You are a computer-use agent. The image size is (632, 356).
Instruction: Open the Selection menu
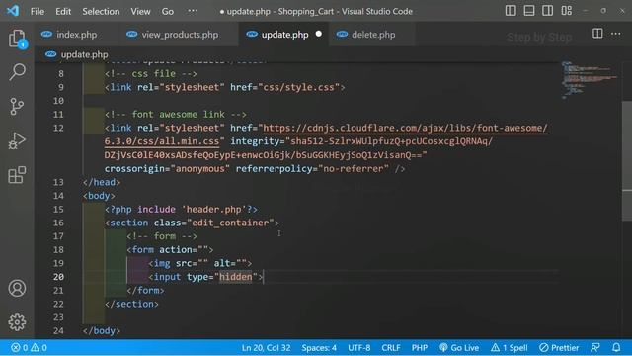[101, 11]
